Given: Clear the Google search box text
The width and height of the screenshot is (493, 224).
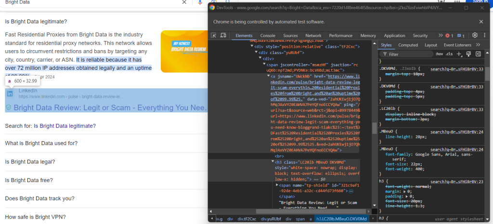Looking at the screenshot, I should click(x=184, y=2).
